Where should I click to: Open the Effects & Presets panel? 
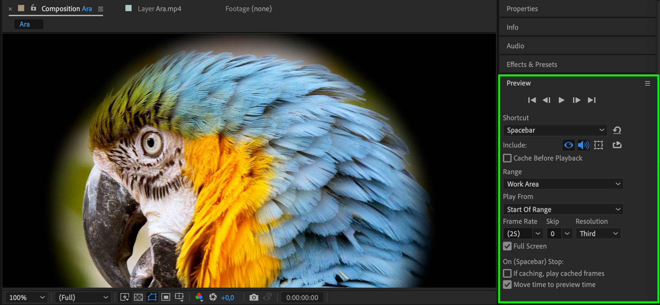click(x=532, y=64)
